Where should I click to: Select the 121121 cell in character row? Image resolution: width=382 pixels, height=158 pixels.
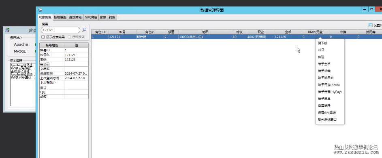[122, 37]
